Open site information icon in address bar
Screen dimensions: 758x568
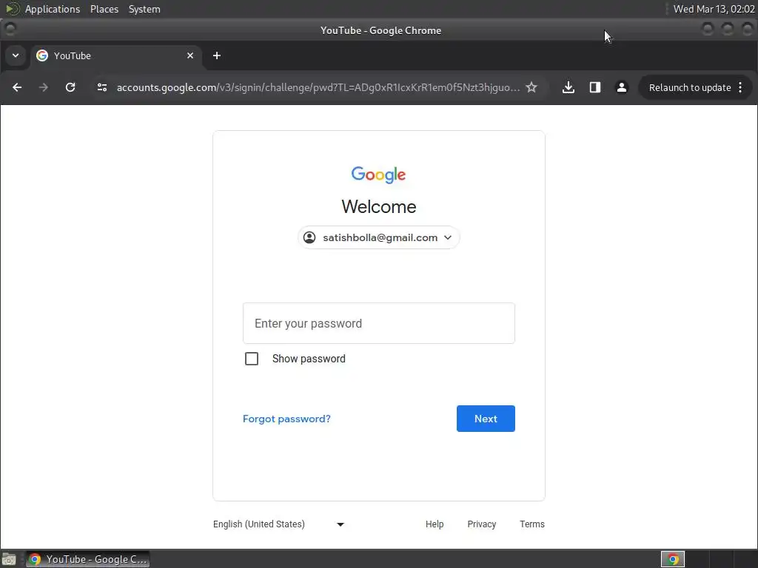point(102,87)
